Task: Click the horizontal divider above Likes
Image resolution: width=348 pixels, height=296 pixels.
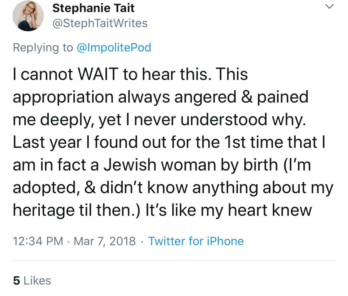Action: [174, 261]
